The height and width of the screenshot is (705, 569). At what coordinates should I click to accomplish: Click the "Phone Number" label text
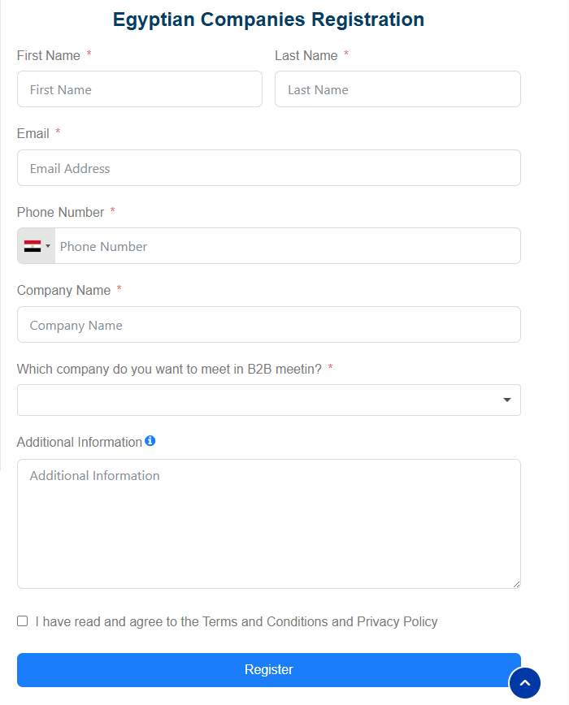point(61,212)
